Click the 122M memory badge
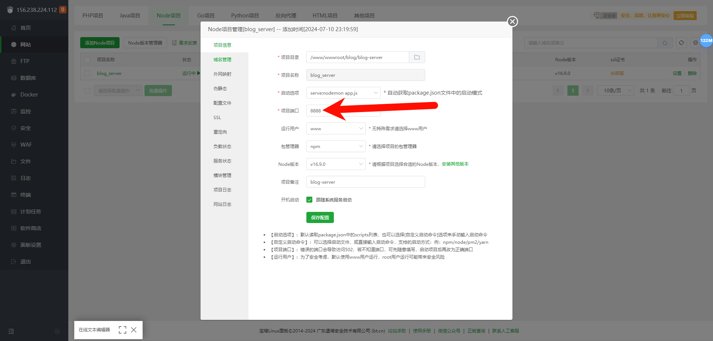This screenshot has width=713, height=341. click(706, 40)
